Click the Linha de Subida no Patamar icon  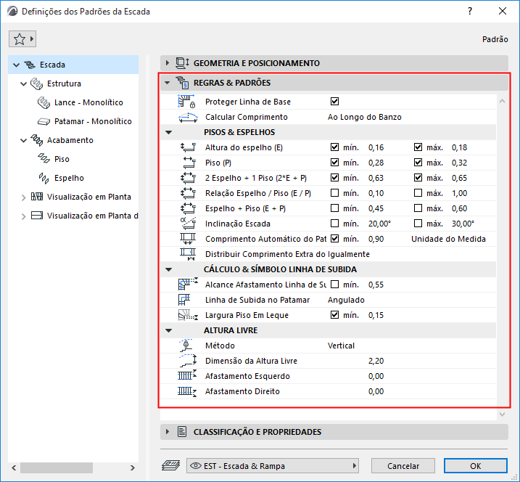(x=184, y=300)
